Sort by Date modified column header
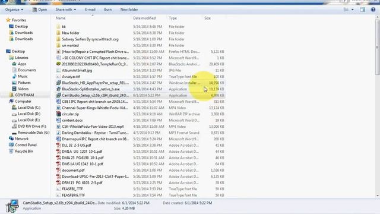This screenshot has height=214, width=380. pyautogui.click(x=144, y=18)
